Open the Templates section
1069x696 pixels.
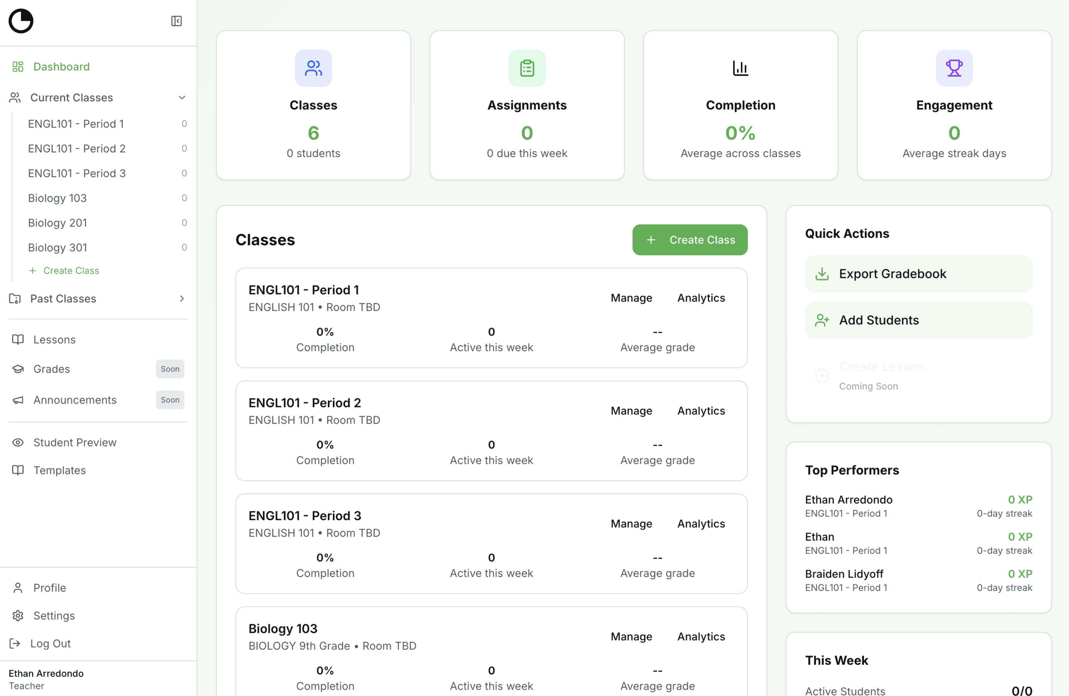60,470
